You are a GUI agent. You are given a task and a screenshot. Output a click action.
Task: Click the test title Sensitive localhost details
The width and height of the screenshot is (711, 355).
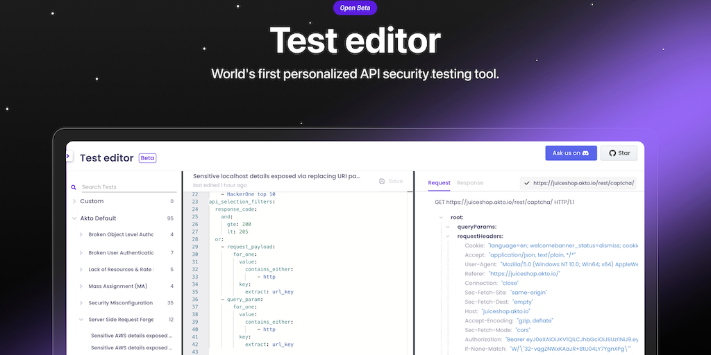[276, 177]
